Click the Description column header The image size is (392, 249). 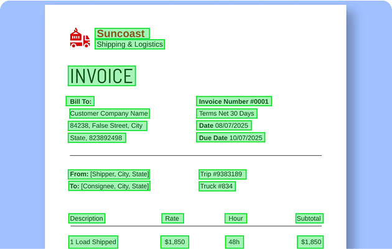[x=86, y=219]
